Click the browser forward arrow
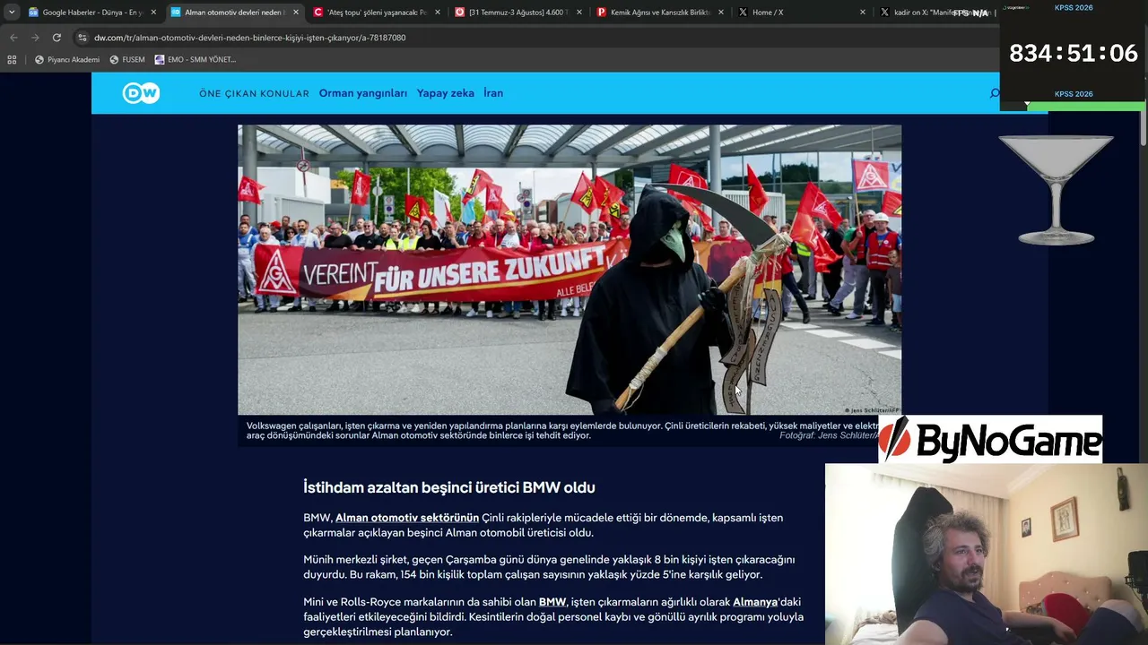This screenshot has width=1148, height=645. tap(35, 38)
